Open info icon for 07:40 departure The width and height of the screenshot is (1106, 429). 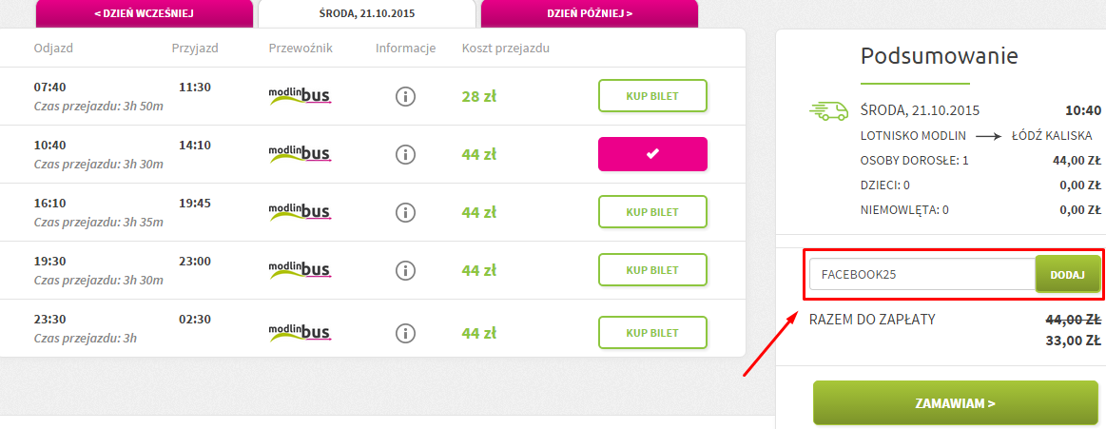tap(405, 97)
